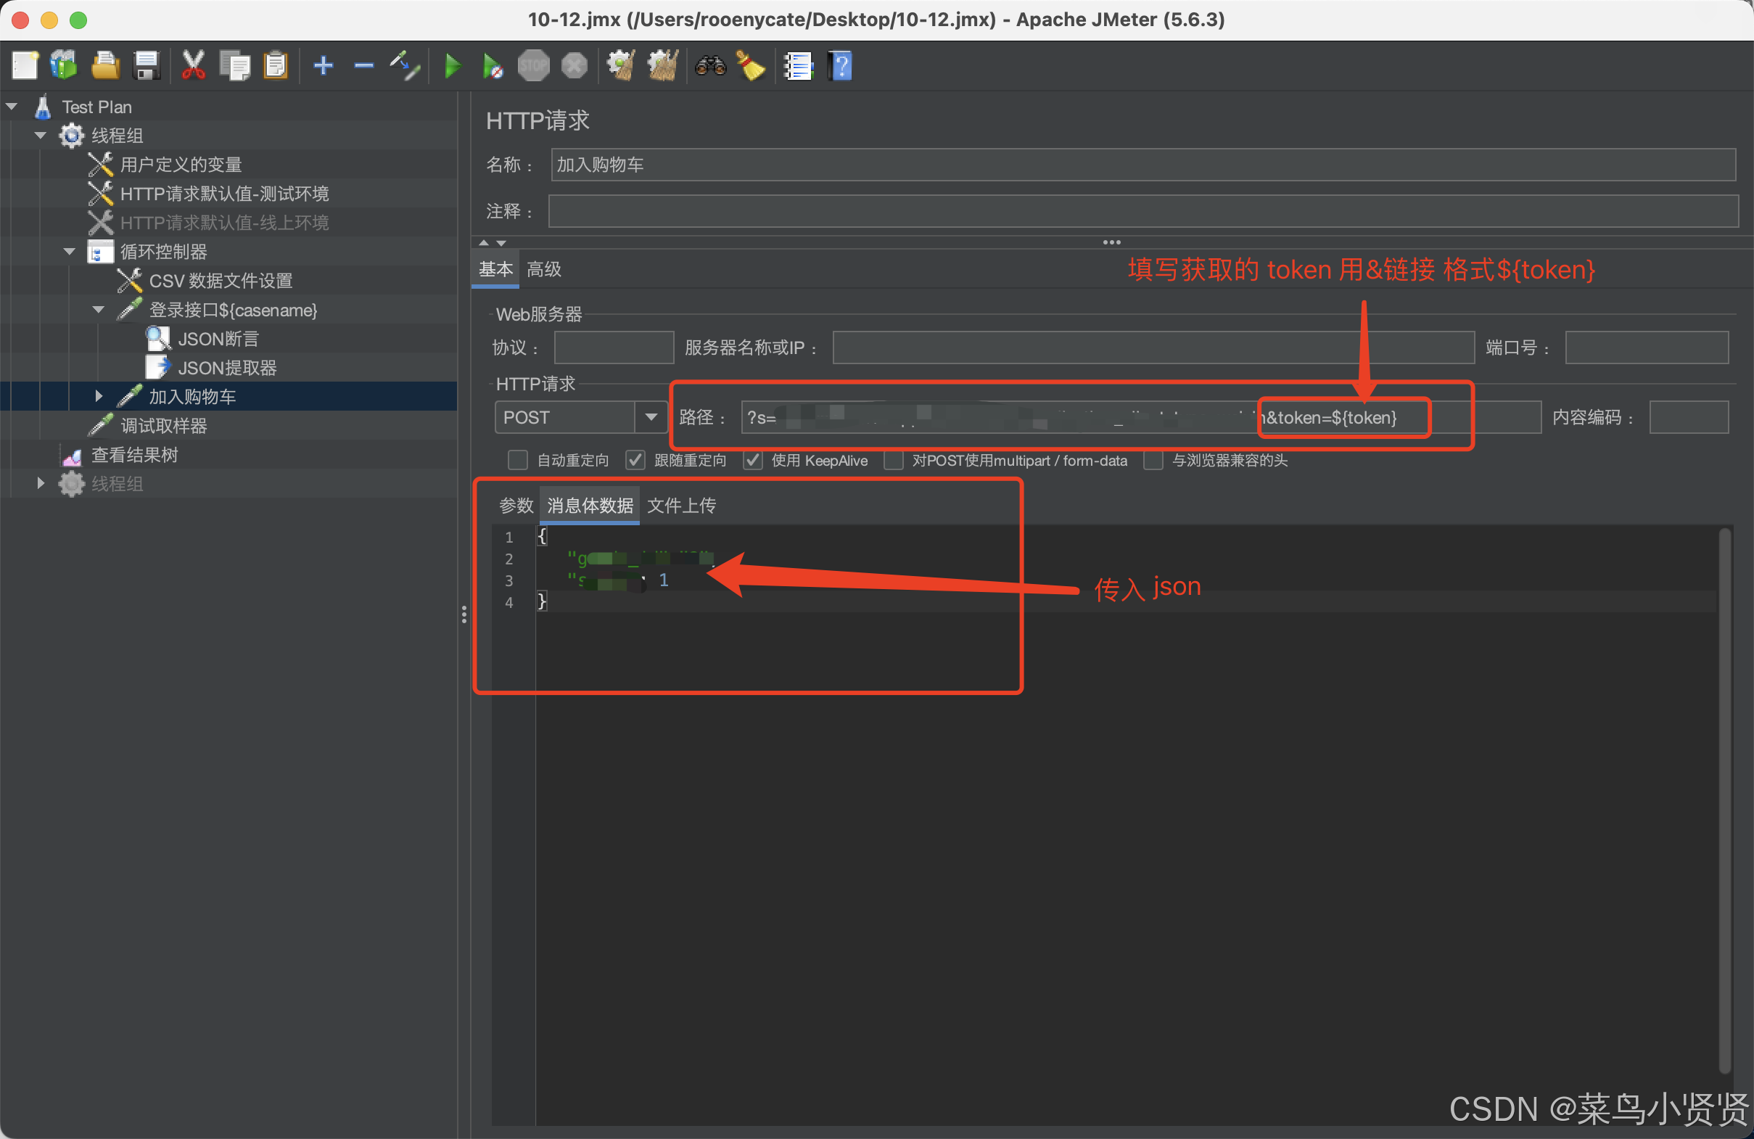The width and height of the screenshot is (1754, 1139).
Task: Select HTTP请求默认值-测试环境 in tree
Action: tap(224, 194)
